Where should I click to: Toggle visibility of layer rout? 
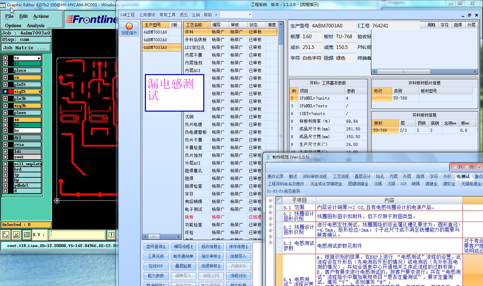(x=5, y=157)
